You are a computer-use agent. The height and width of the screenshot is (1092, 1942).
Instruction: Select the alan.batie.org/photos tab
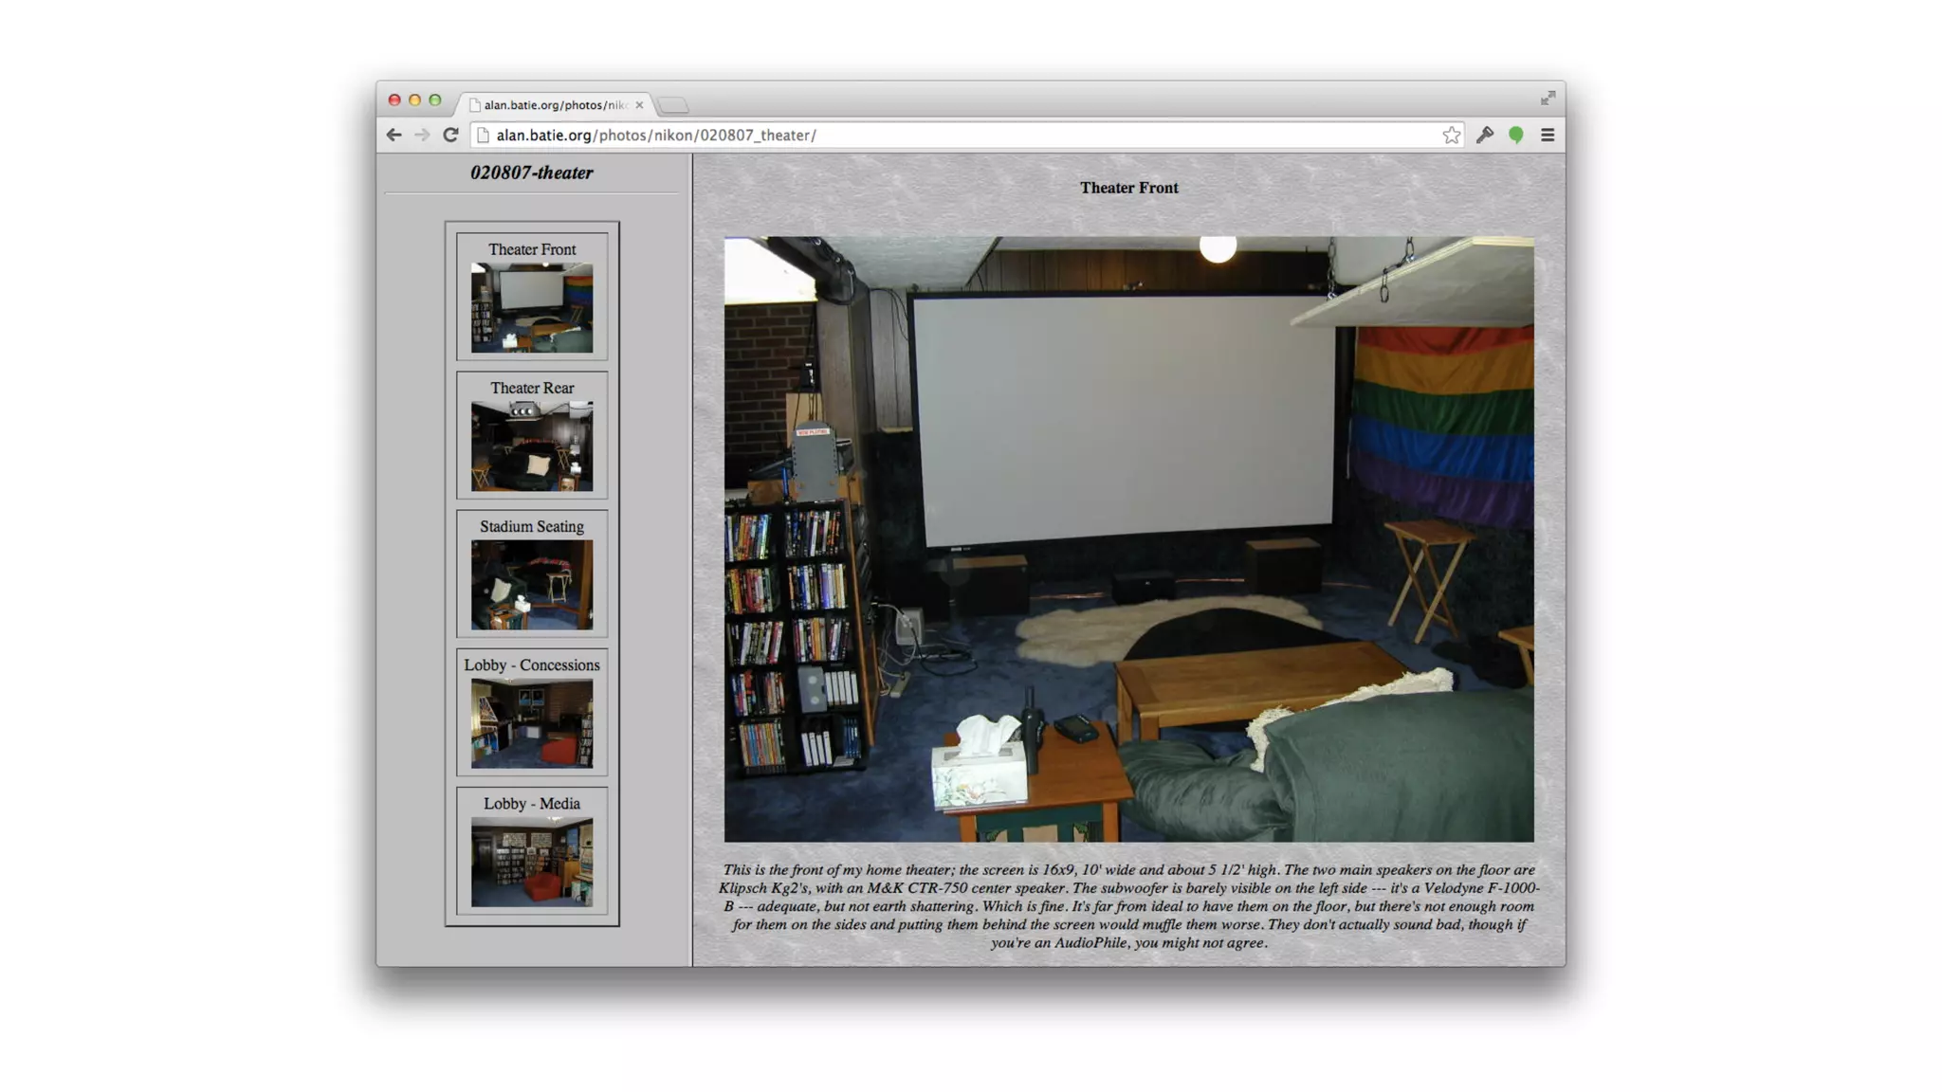[554, 105]
